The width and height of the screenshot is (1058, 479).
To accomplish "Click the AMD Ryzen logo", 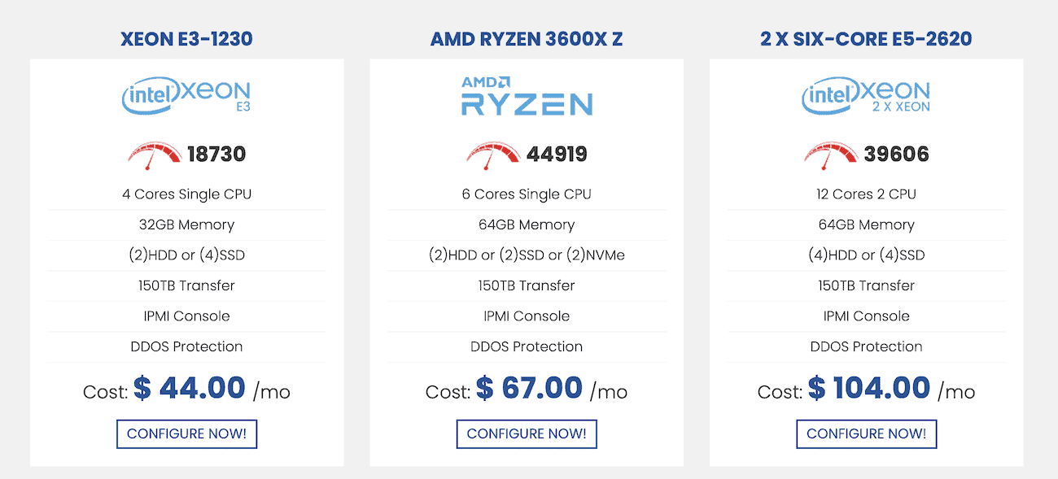I will (x=527, y=96).
